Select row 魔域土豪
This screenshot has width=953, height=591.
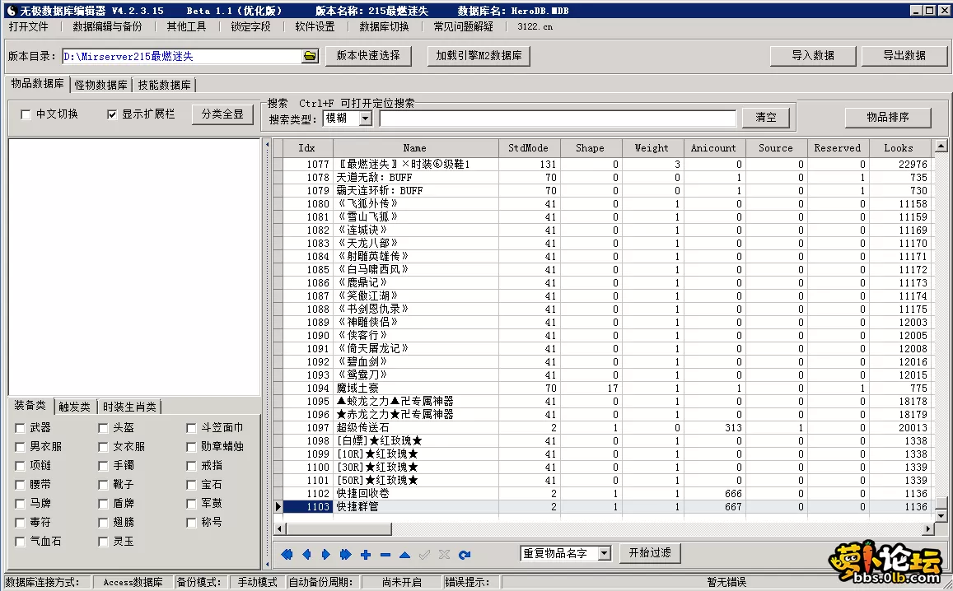click(x=602, y=389)
